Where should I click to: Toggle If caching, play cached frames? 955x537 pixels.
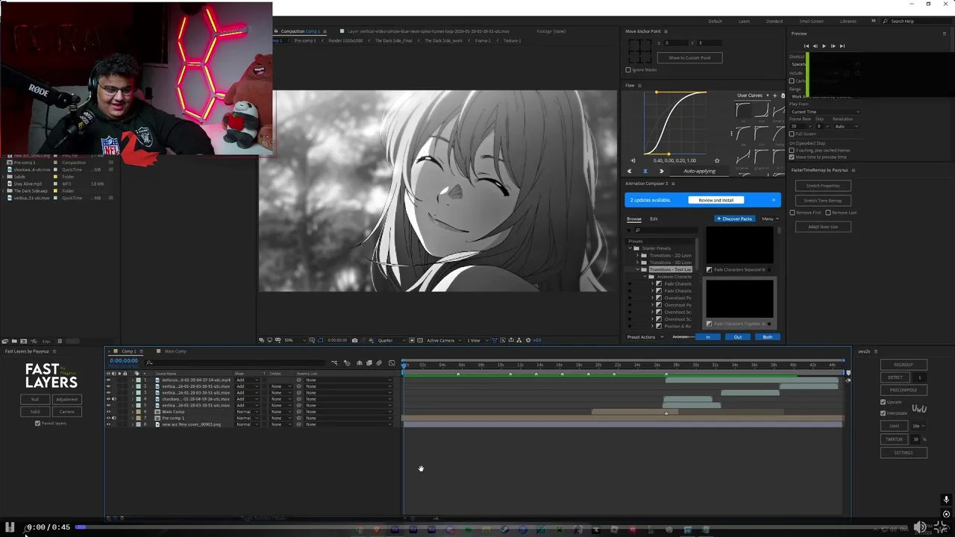pyautogui.click(x=792, y=150)
